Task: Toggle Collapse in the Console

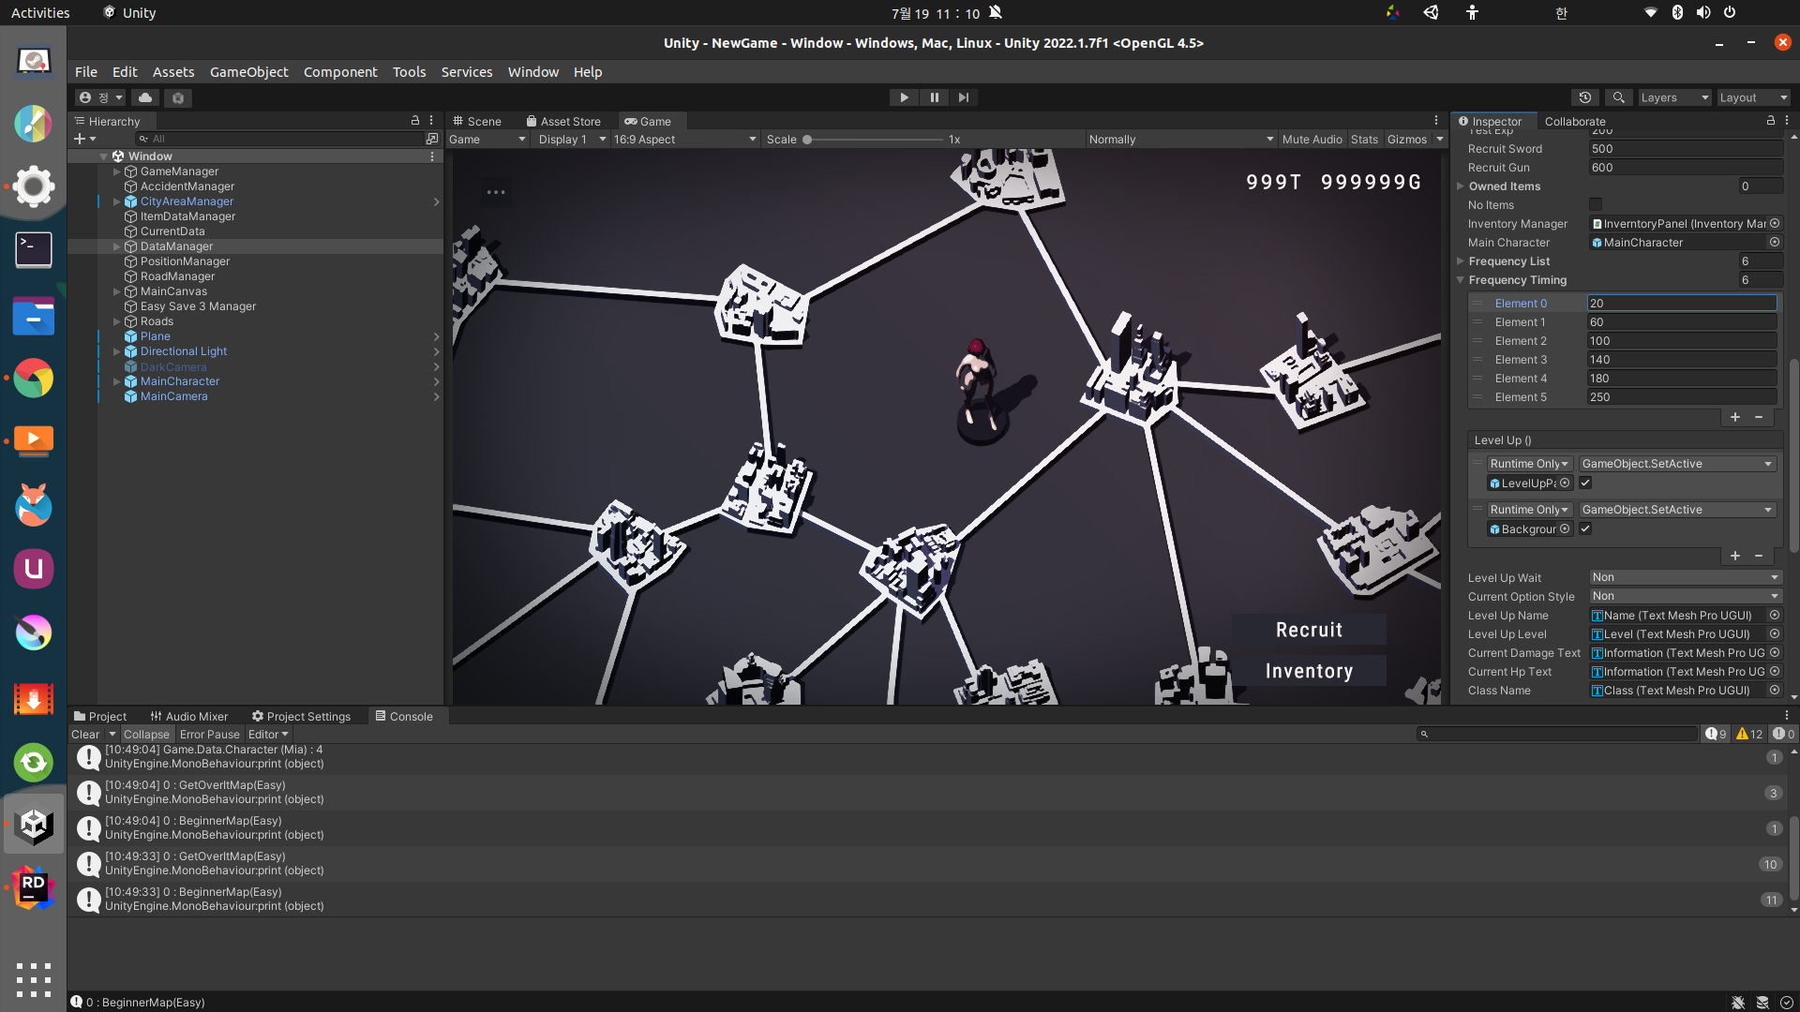Action: (x=146, y=735)
